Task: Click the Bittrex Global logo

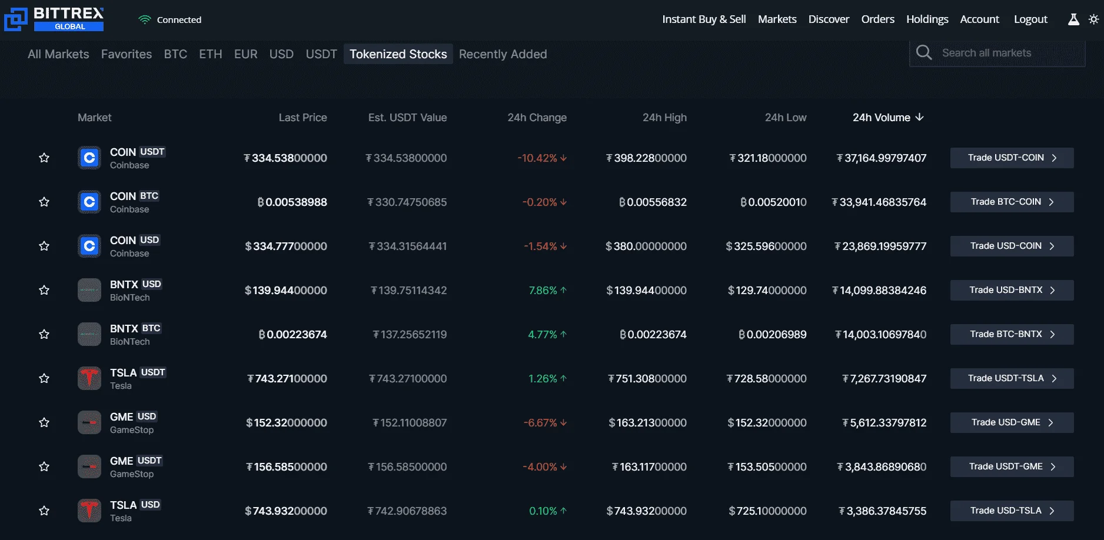Action: click(54, 19)
